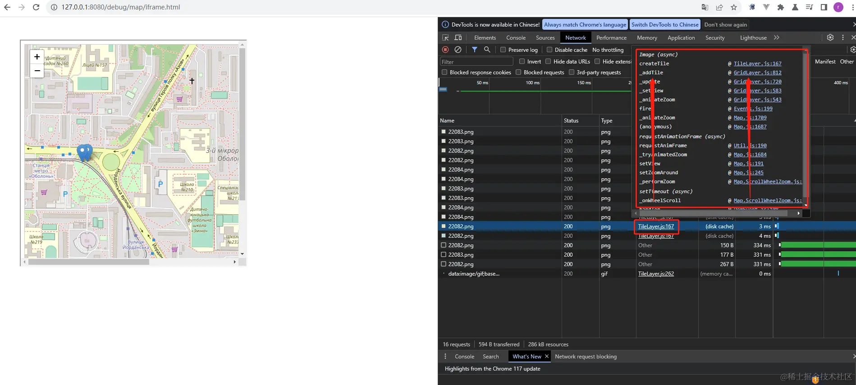Enable the Preserve log checkbox

pos(503,50)
